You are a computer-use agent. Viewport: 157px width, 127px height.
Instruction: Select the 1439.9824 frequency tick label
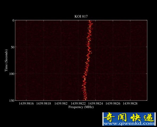coord(96,104)
